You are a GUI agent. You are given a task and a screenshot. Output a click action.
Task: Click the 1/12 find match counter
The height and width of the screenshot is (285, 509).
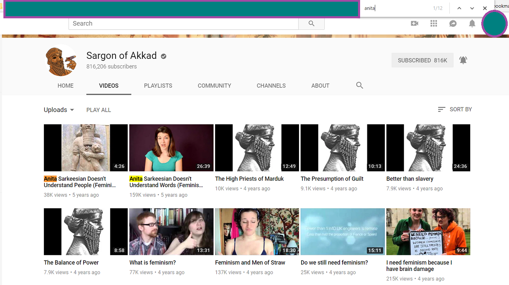coord(438,8)
